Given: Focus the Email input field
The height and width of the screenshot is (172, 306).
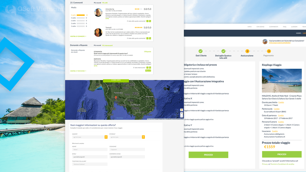Looking at the screenshot, I should (90, 157).
